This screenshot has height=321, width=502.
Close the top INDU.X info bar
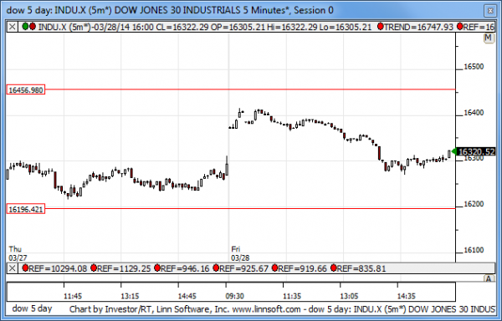13,27
